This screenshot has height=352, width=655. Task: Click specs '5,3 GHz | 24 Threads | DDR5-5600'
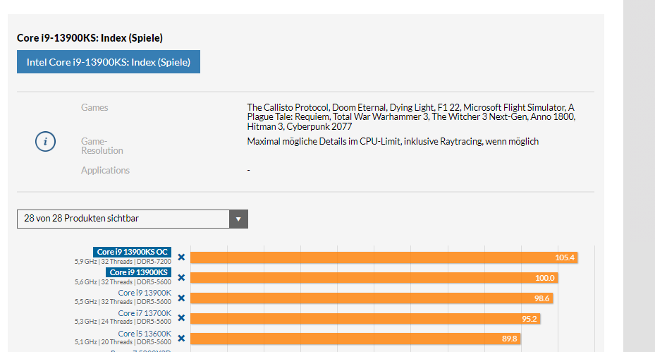[x=123, y=322]
